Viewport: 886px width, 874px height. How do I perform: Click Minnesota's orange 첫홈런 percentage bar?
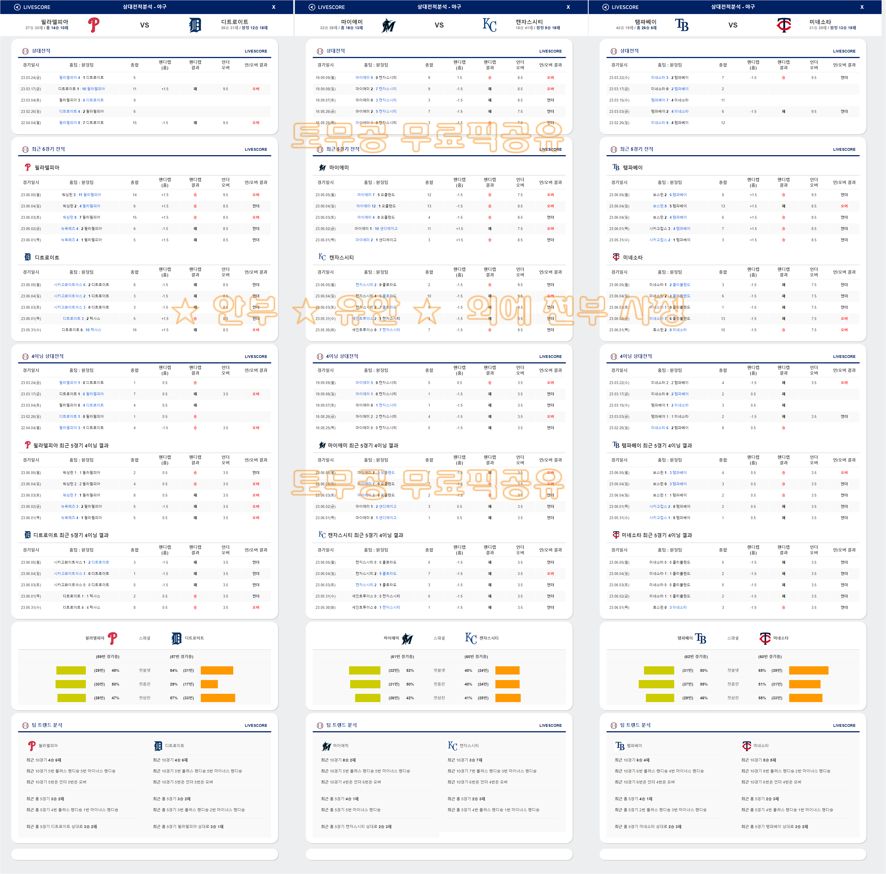(804, 684)
